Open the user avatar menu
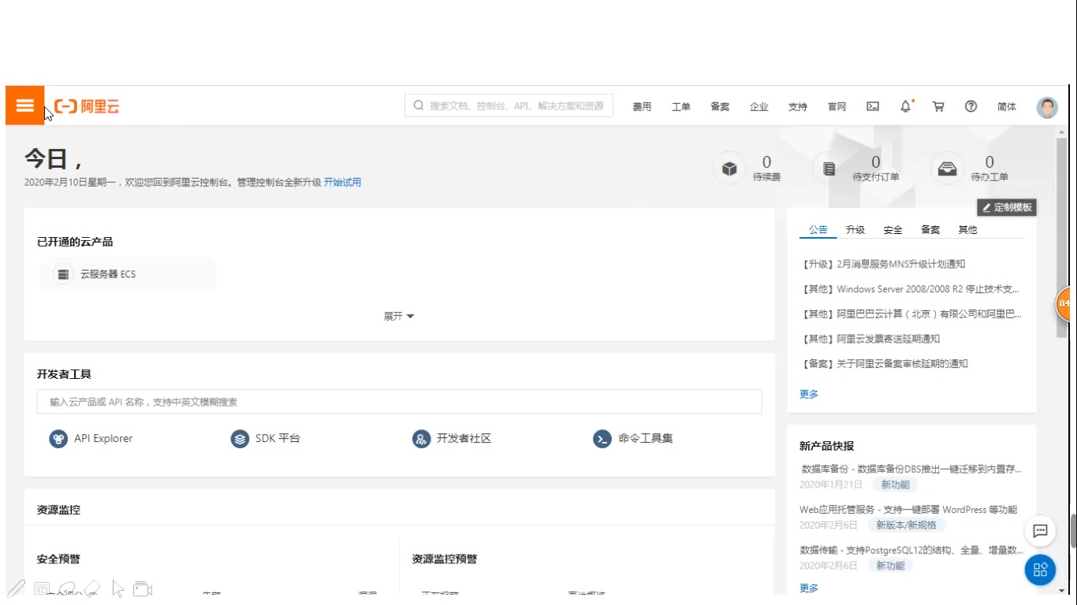1077x605 pixels. (1047, 107)
